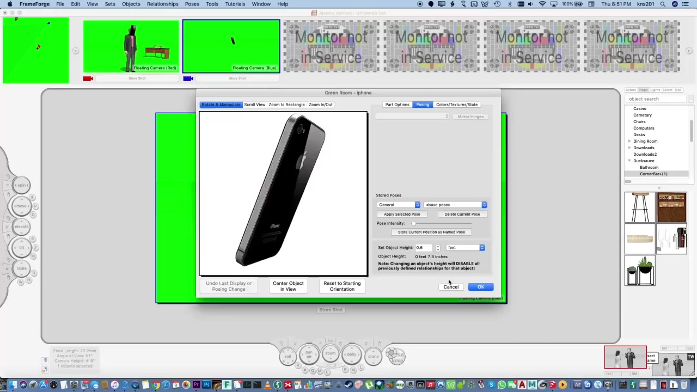Open the Poses menu

pos(192,4)
